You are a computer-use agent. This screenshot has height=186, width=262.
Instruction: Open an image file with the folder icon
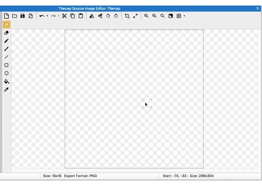[x=14, y=16]
